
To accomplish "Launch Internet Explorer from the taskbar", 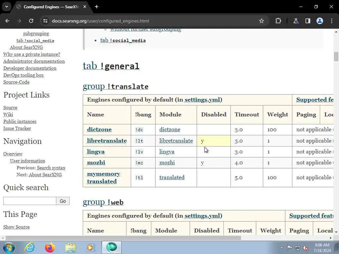I will click(x=29, y=247).
